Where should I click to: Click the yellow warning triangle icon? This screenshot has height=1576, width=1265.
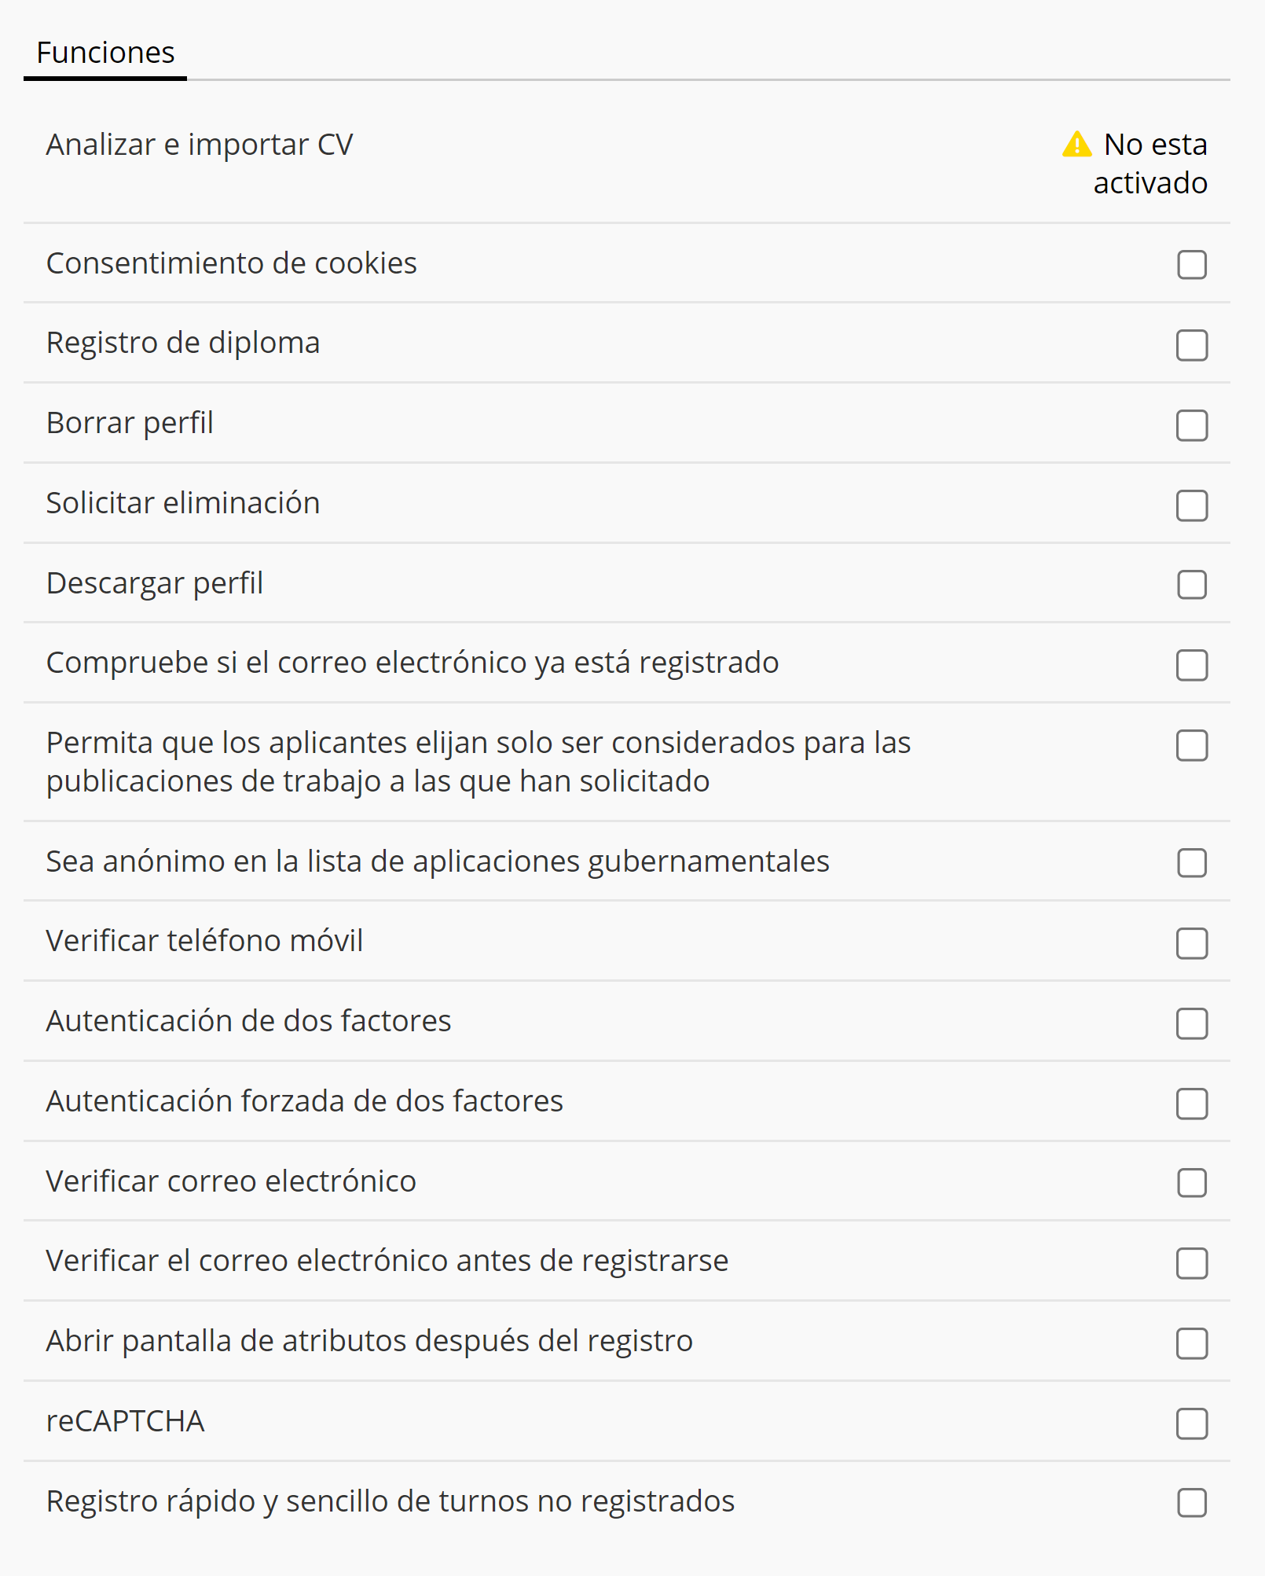[x=1076, y=145]
